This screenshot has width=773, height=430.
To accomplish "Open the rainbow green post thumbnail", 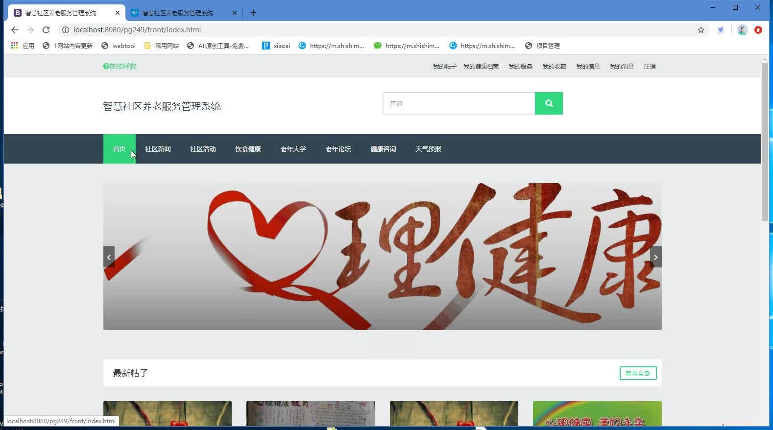I will pyautogui.click(x=597, y=413).
